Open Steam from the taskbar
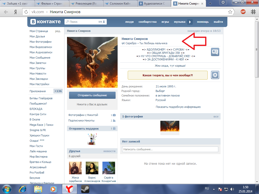The width and height of the screenshot is (259, 194). click(85, 189)
